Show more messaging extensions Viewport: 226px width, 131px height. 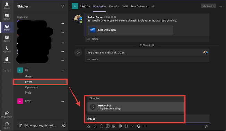pos(145,126)
